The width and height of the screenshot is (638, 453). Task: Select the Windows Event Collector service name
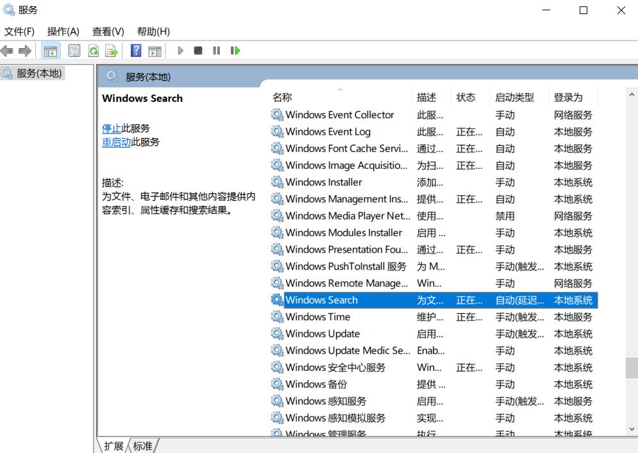coord(340,115)
